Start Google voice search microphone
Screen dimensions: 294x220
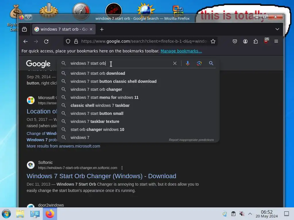point(187,63)
